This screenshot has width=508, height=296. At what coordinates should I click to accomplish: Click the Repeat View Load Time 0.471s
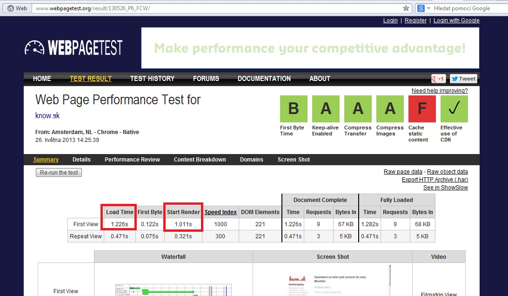point(119,236)
